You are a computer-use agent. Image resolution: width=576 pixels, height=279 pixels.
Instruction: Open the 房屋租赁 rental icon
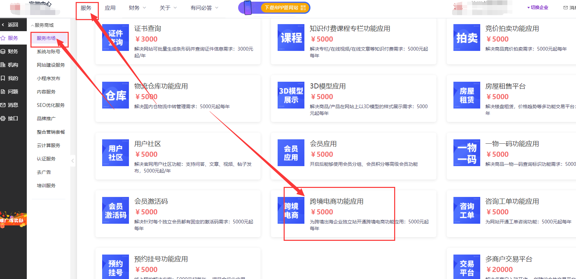[466, 95]
